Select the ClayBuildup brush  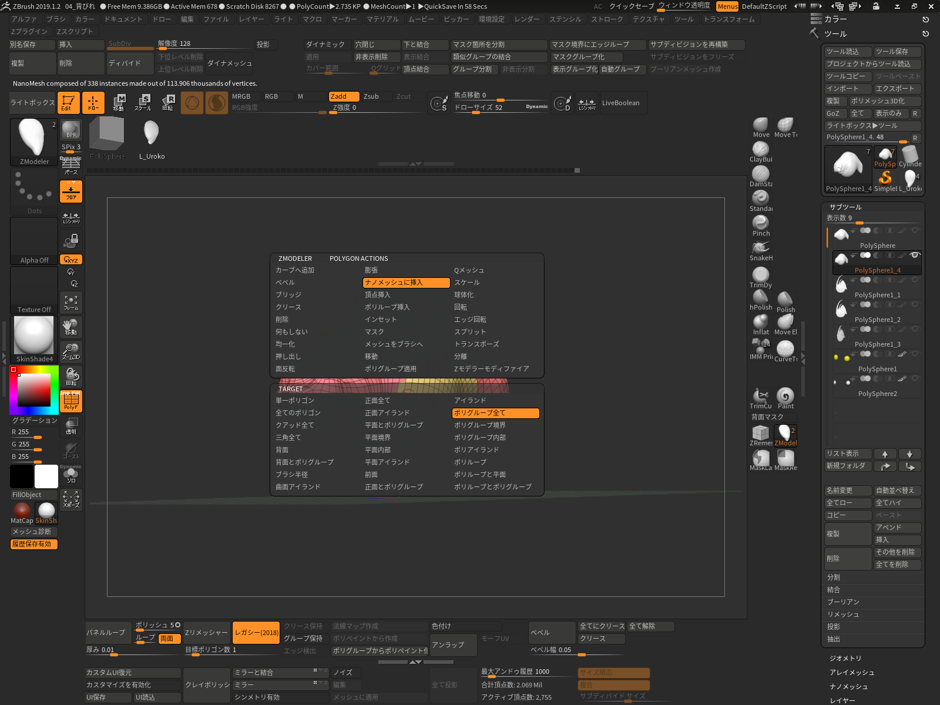click(x=761, y=152)
